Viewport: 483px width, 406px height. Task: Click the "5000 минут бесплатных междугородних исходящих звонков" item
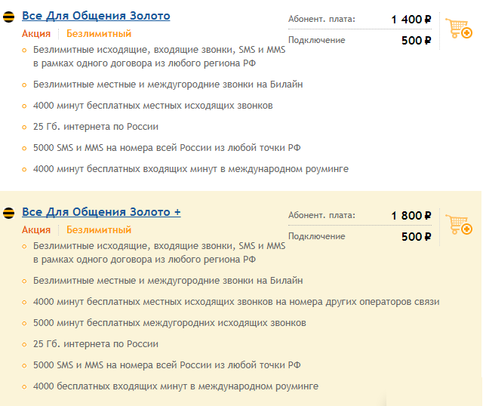[169, 323]
